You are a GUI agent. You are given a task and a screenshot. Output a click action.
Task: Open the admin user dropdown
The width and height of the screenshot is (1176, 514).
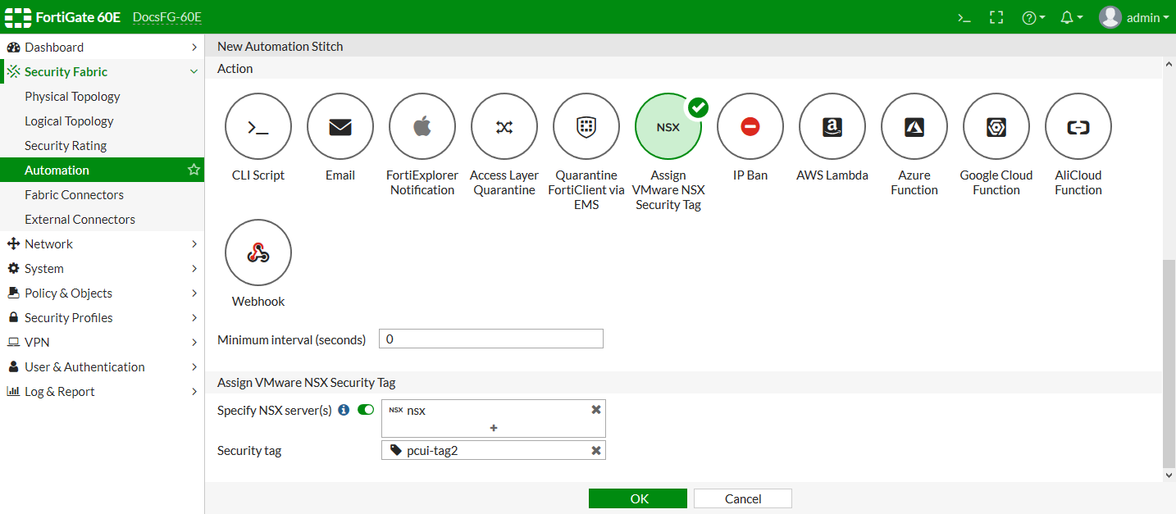click(1134, 17)
